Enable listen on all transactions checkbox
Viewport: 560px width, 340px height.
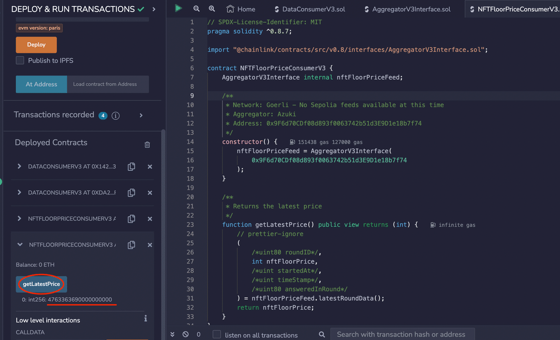(217, 334)
